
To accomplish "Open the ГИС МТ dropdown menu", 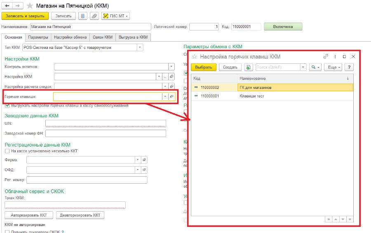I will [115, 16].
